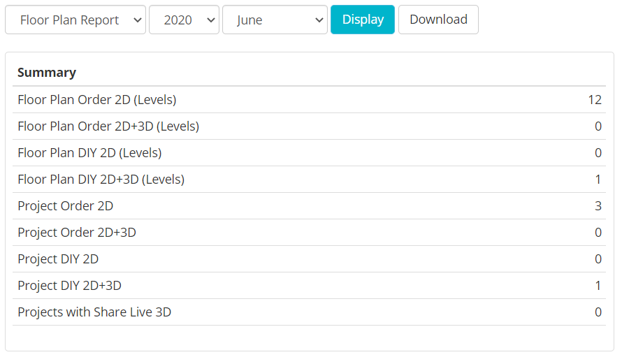This screenshot has height=357, width=622.
Task: Click the Display button
Action: point(363,20)
